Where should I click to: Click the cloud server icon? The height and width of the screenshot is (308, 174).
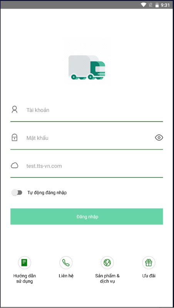14,166
